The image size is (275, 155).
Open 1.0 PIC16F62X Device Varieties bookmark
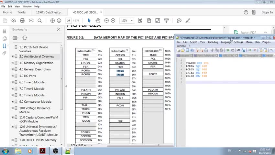point(34,49)
